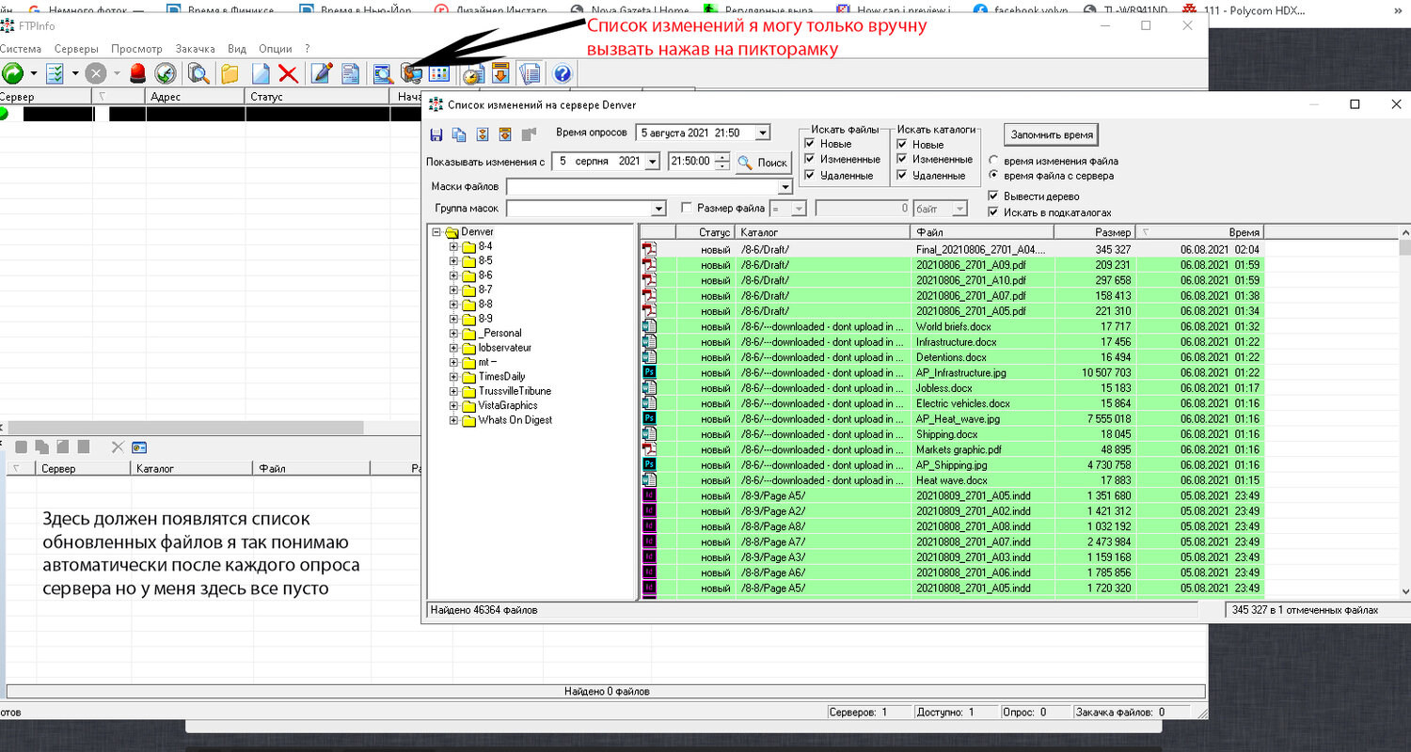Click the Photoshop icon of AP_Heat_wave.jpg row

click(649, 418)
